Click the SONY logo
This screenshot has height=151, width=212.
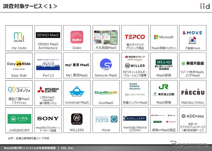[48, 119]
